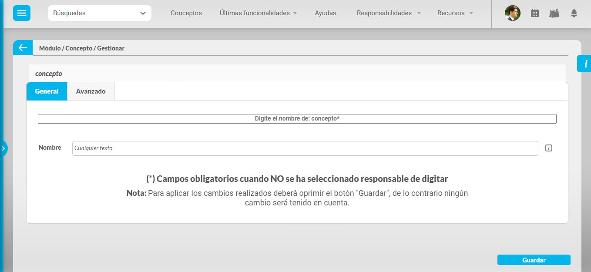Viewport: 591px width, 272px height.
Task: Select the General tab
Action: 47,91
